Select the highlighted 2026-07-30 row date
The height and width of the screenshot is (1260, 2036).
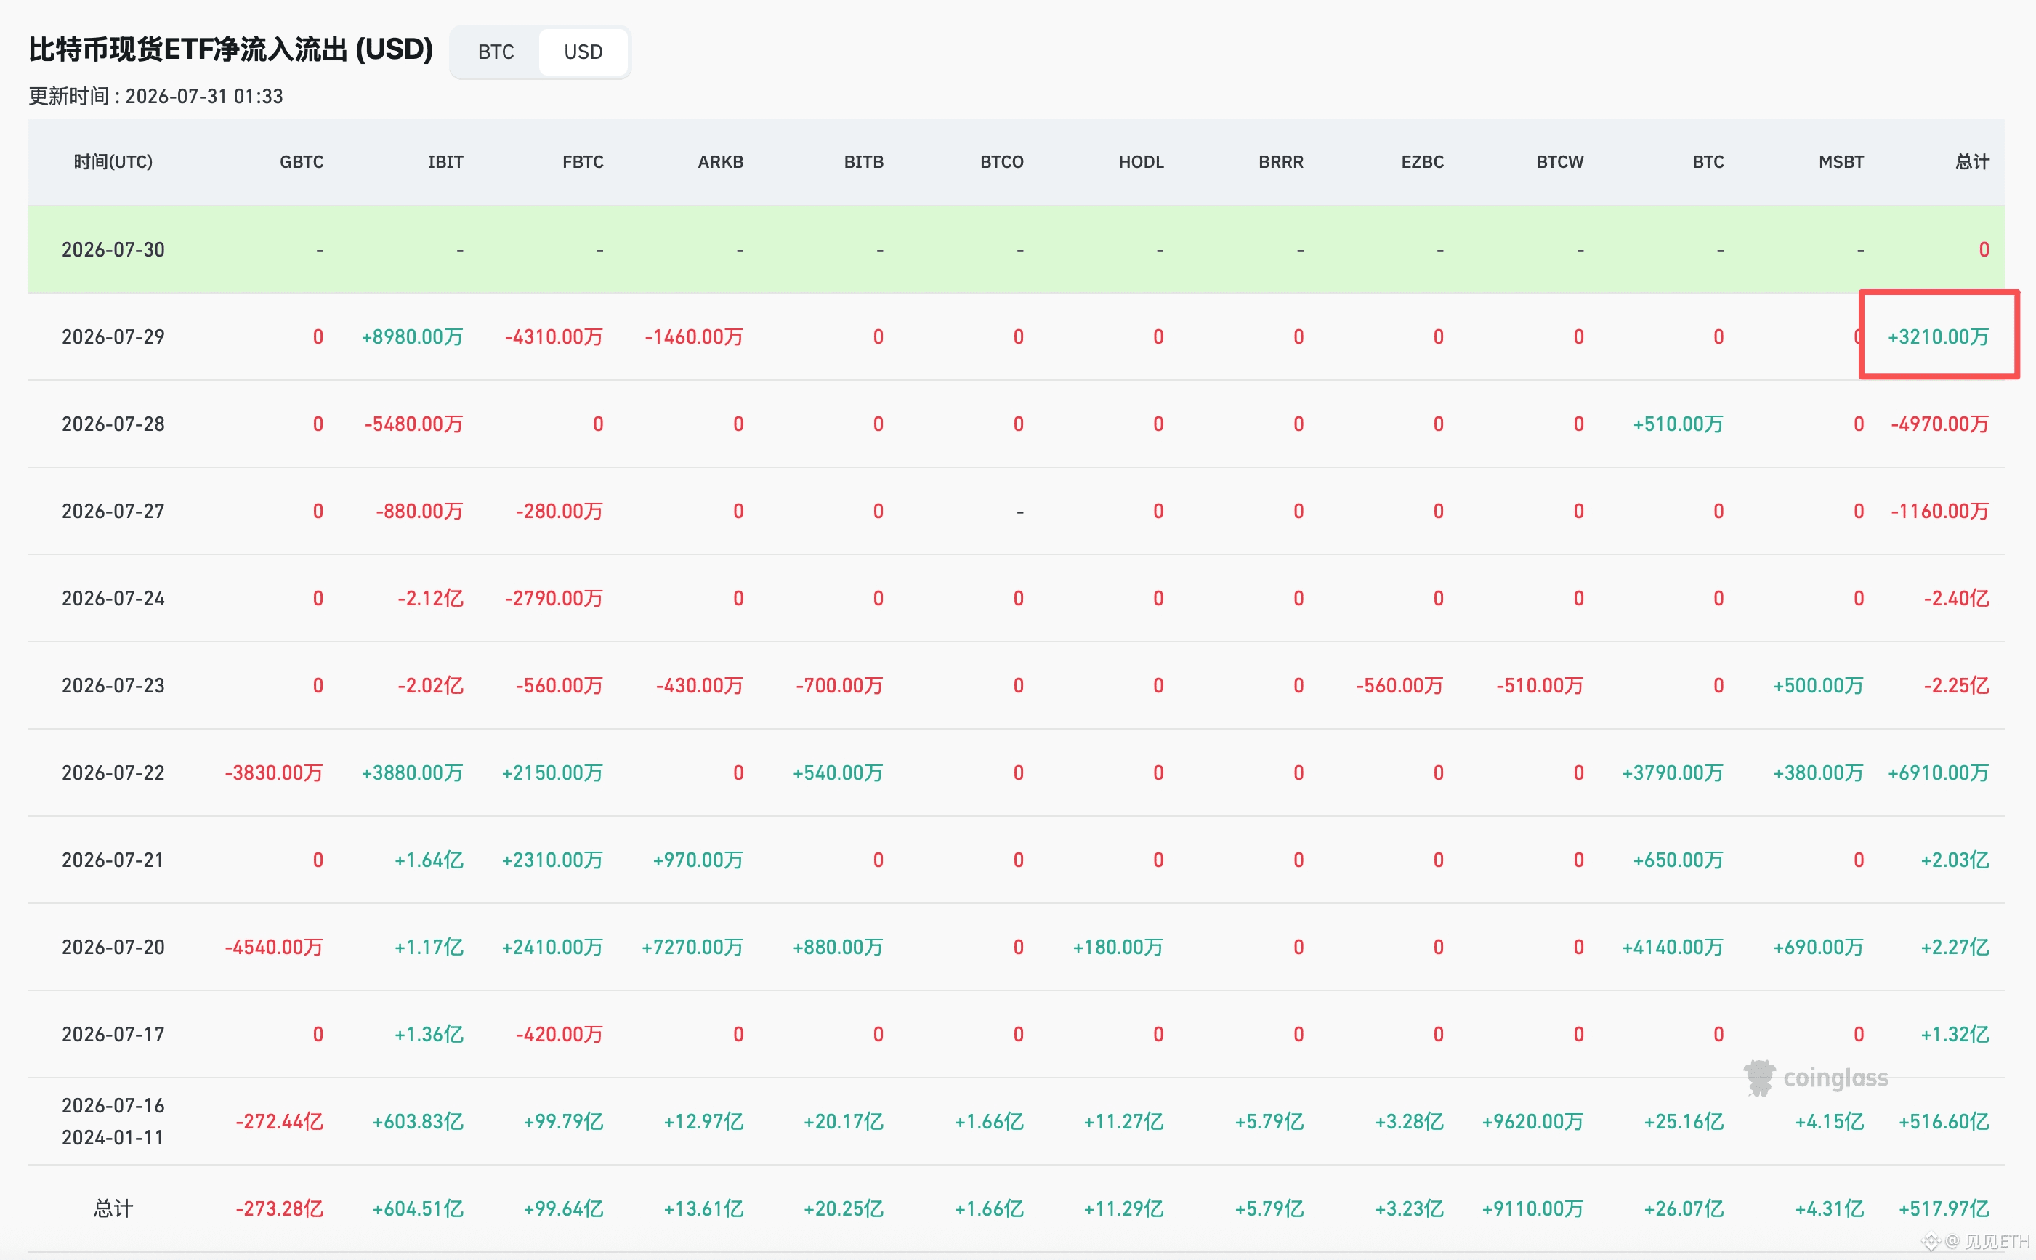tap(113, 249)
